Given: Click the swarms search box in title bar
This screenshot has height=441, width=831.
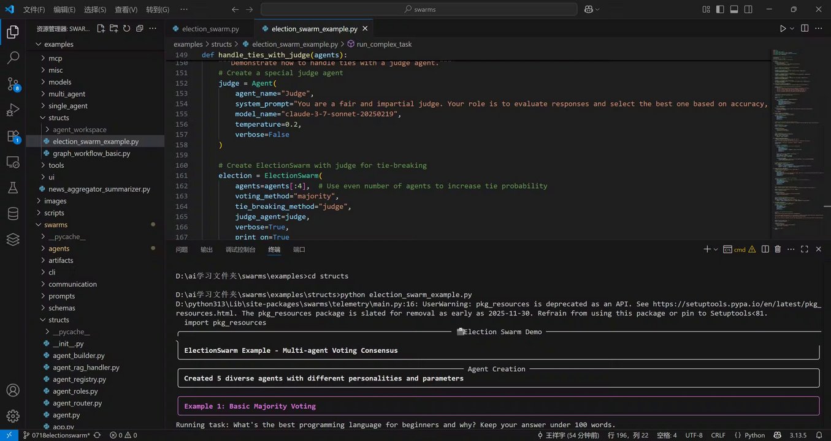Looking at the screenshot, I should [x=419, y=9].
